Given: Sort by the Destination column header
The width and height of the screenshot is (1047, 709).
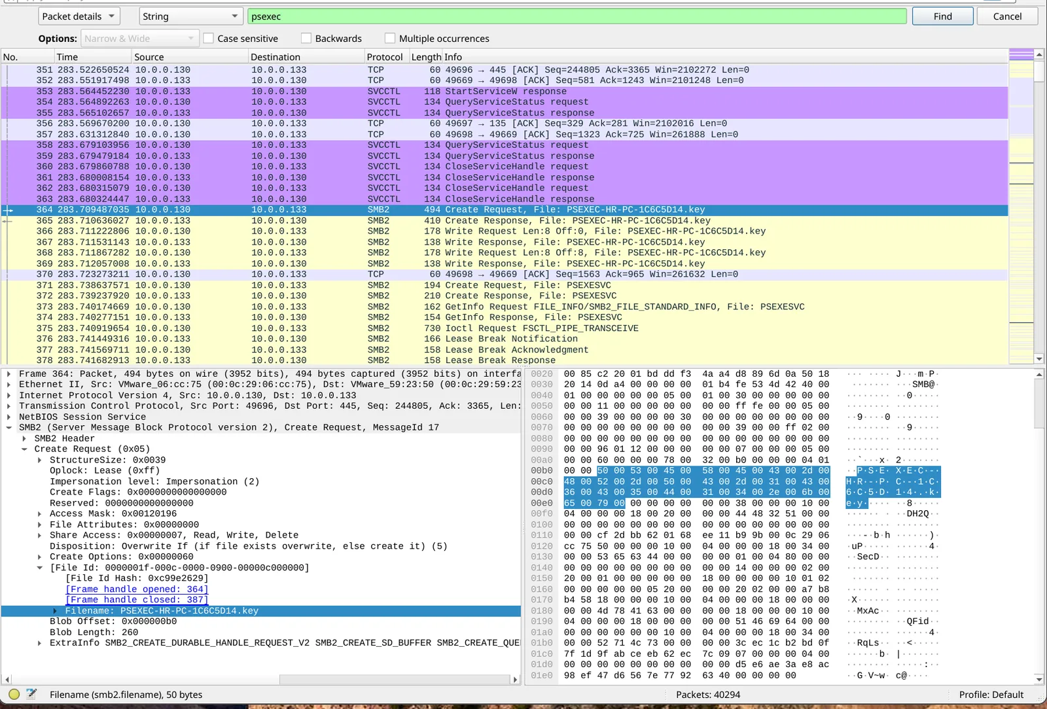Looking at the screenshot, I should pyautogui.click(x=306, y=57).
